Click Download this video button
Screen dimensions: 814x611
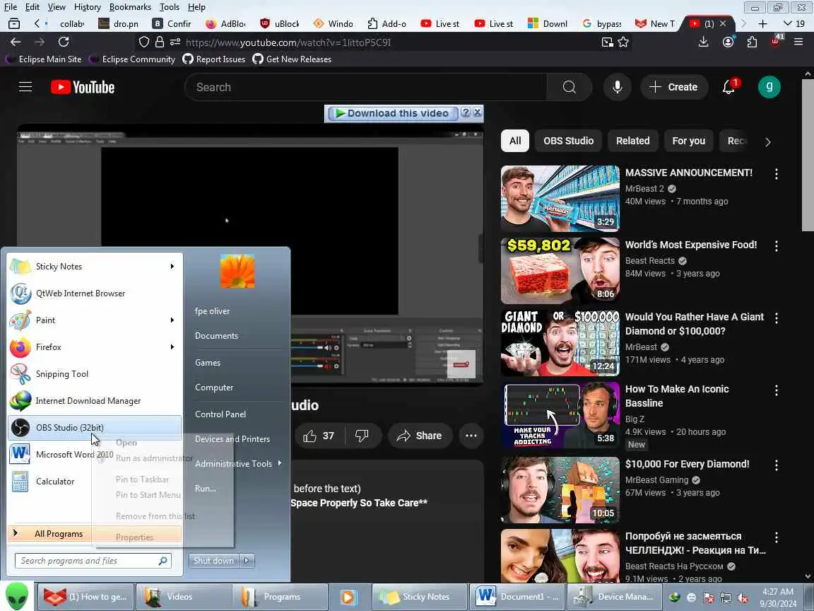392,113
